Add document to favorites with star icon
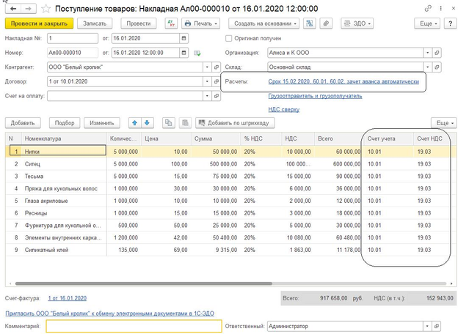Screen dimensions: 458x334 (x=45, y=8)
